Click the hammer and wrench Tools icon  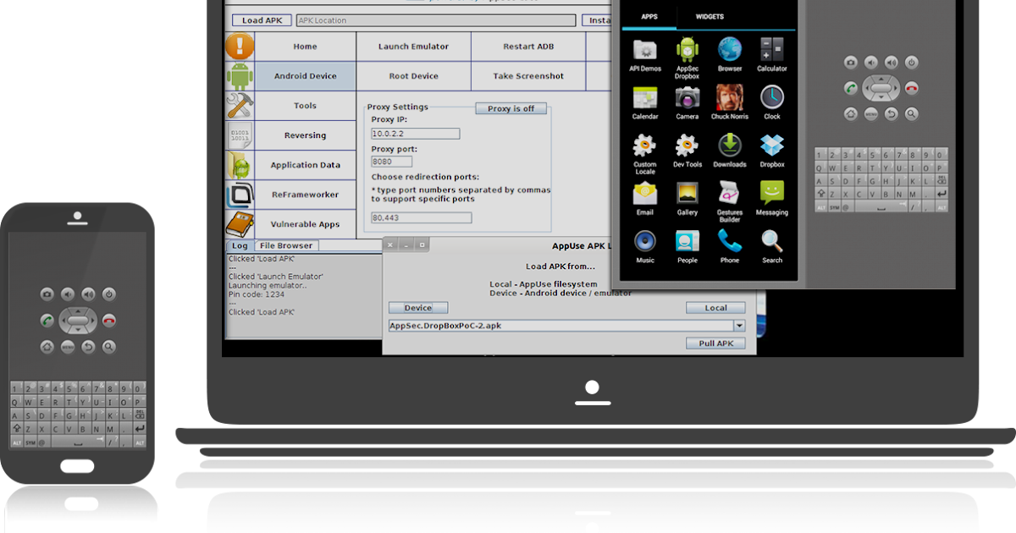(240, 106)
